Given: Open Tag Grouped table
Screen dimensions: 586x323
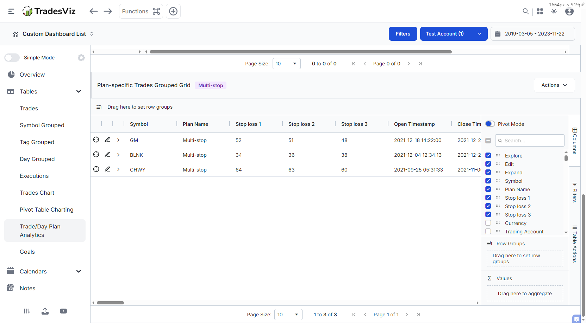Looking at the screenshot, I should pos(37,142).
